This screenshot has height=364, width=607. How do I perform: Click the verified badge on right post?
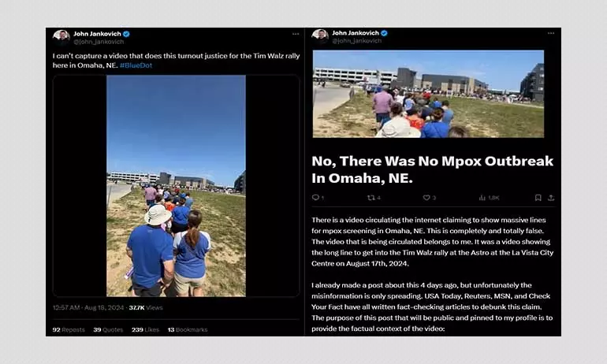(384, 33)
